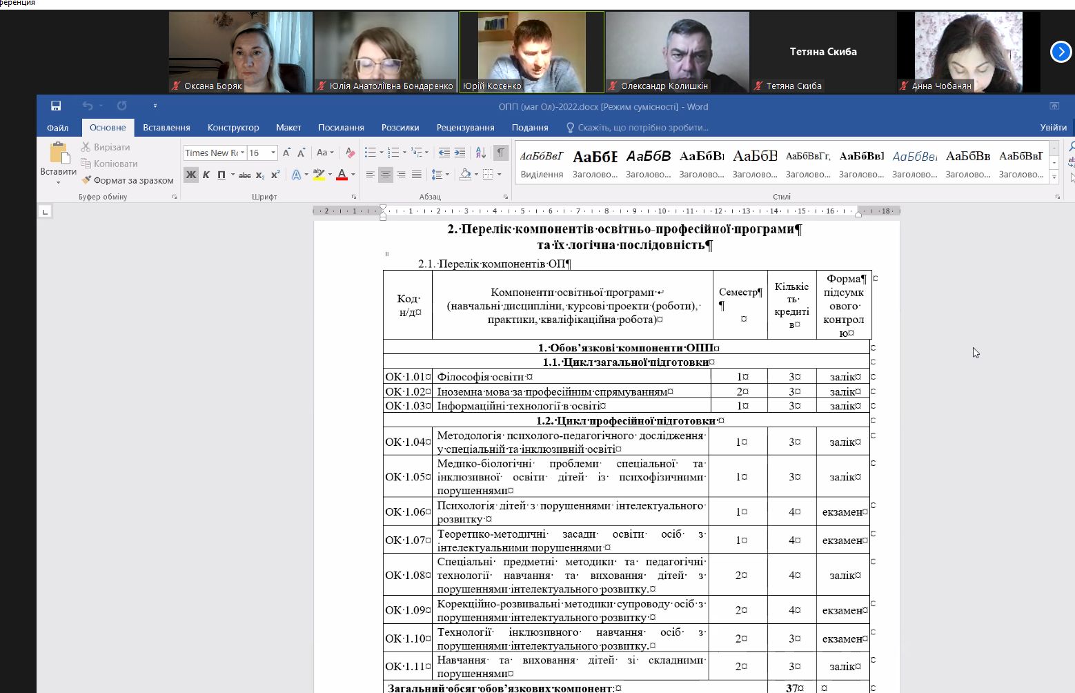Click the Sort (А-Я) icon

pyautogui.click(x=481, y=153)
